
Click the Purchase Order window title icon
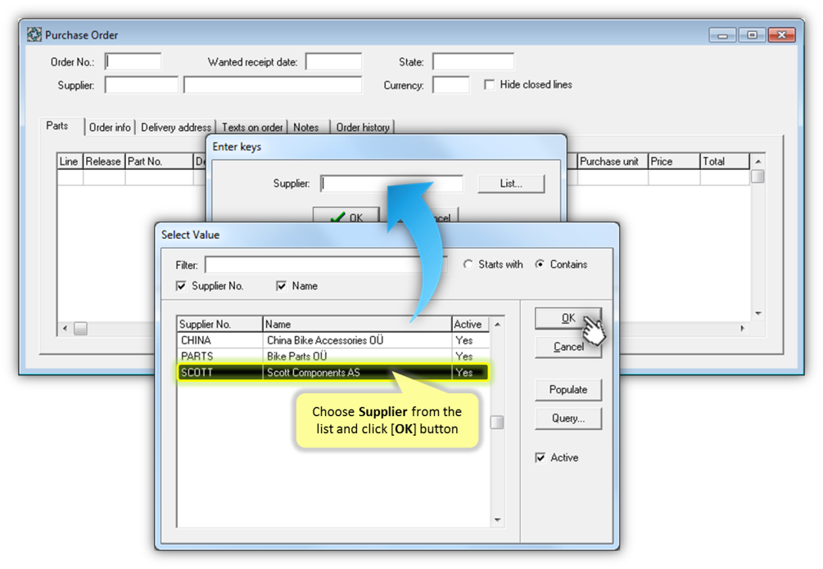34,35
